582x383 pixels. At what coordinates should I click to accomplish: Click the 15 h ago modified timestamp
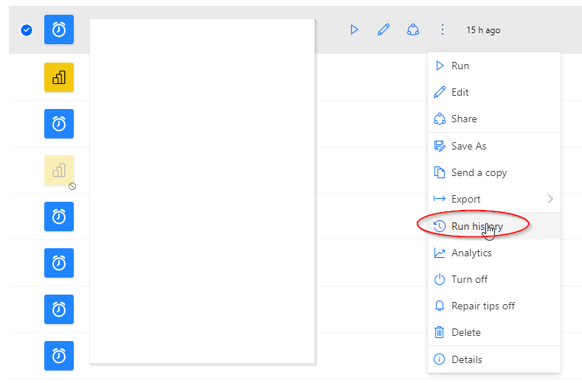483,30
